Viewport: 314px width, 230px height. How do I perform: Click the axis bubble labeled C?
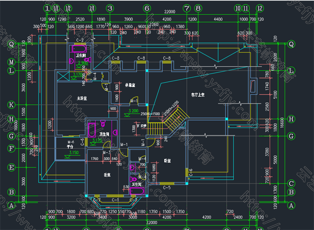point(291,183)
